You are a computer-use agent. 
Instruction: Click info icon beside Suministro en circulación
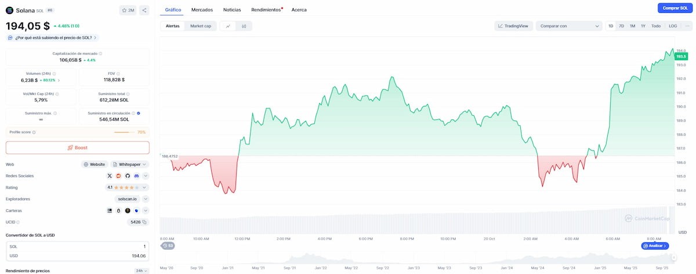[x=133, y=113]
